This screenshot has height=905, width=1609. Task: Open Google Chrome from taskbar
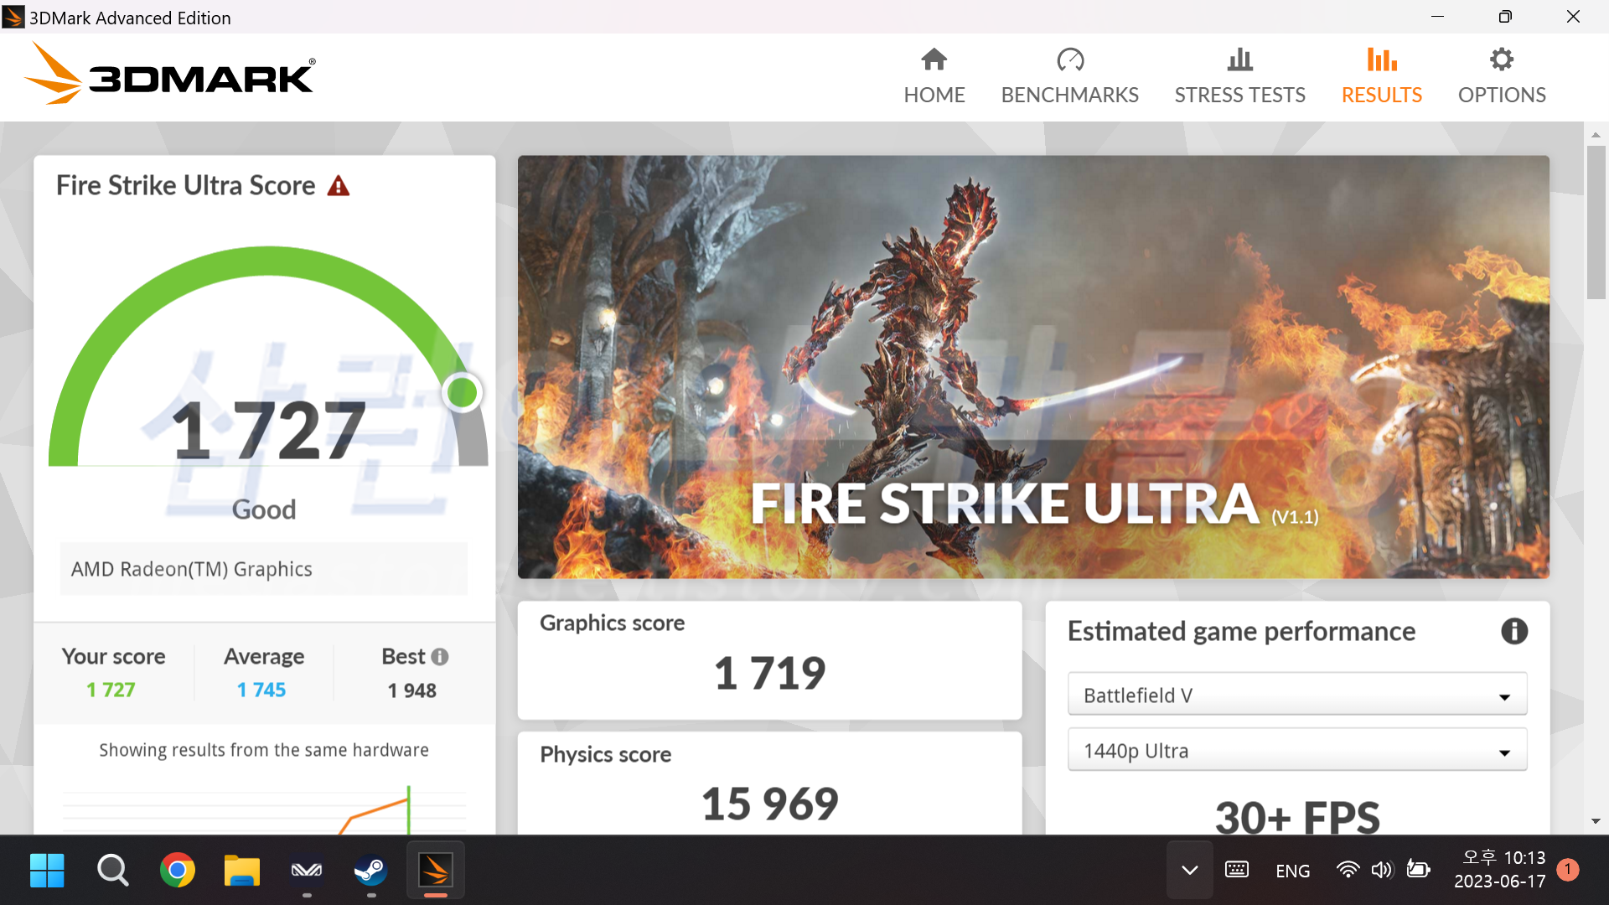point(178,871)
